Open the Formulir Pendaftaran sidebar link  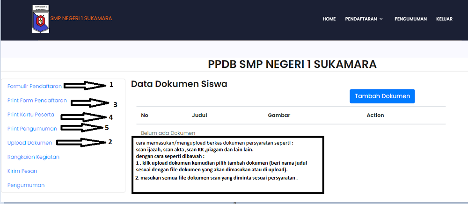point(35,87)
